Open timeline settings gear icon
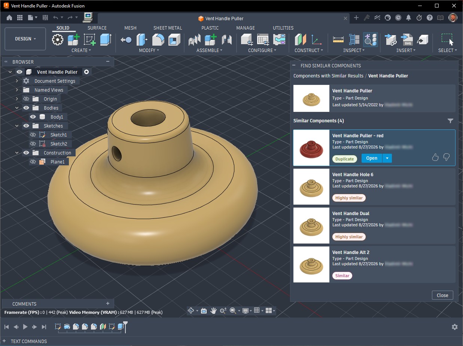This screenshot has height=346, width=463. click(455, 327)
